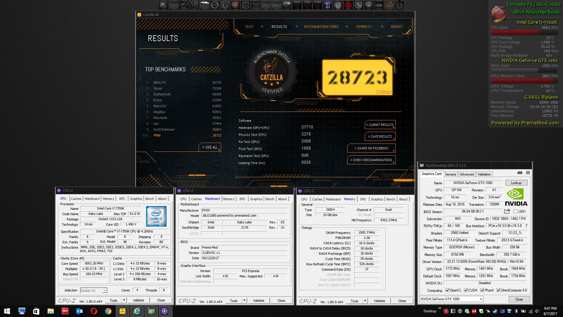Take GPU-Z screenshot with camera icon
This screenshot has width=563, height=317.
[x=520, y=173]
